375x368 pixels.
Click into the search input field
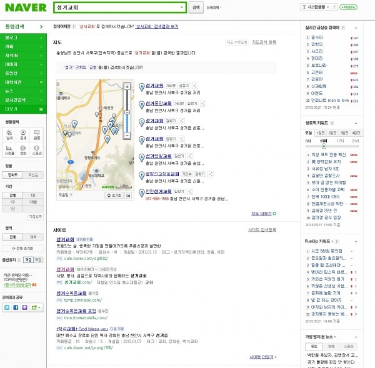click(117, 7)
